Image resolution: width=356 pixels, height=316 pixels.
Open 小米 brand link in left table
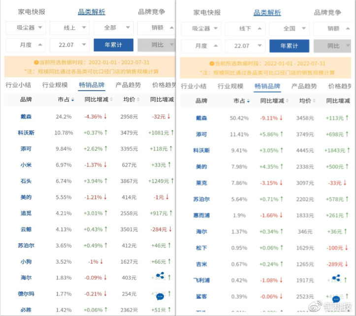pos(26,165)
